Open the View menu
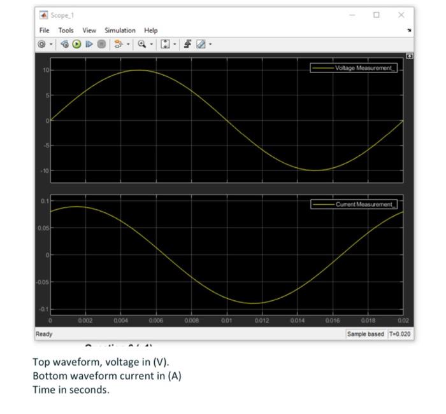Screen dimensions: 446x414 [x=89, y=31]
